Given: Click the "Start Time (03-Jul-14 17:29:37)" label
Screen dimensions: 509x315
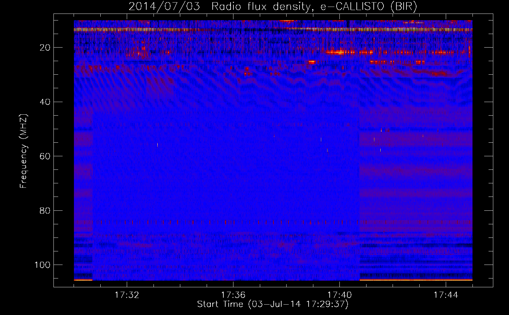Looking at the screenshot, I should click(273, 304).
